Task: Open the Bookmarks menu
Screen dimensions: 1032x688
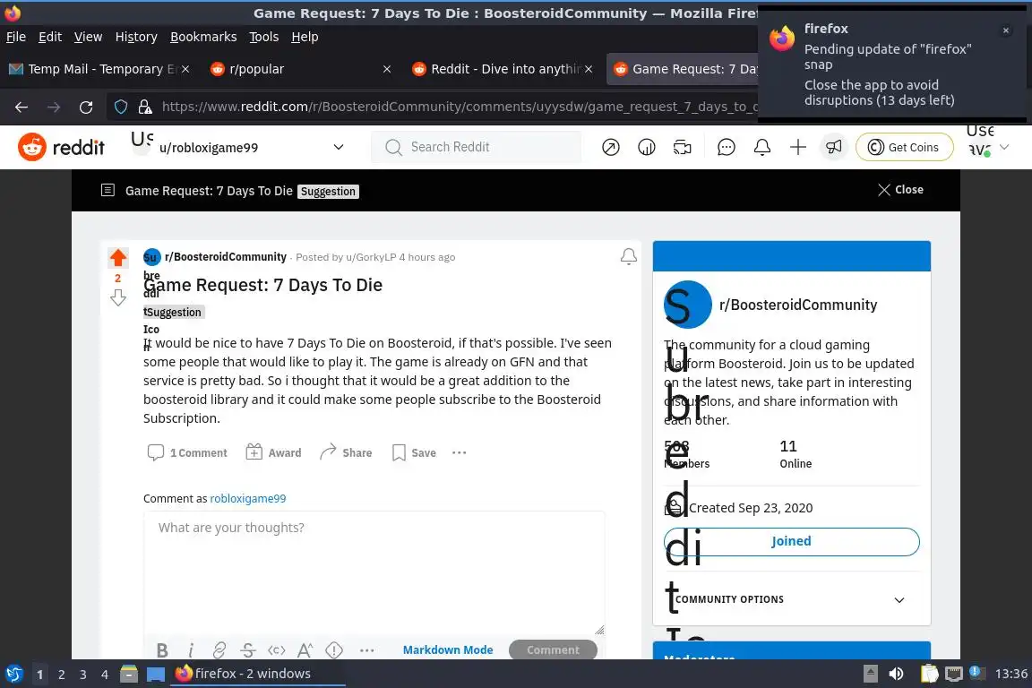Action: pyautogui.click(x=203, y=37)
